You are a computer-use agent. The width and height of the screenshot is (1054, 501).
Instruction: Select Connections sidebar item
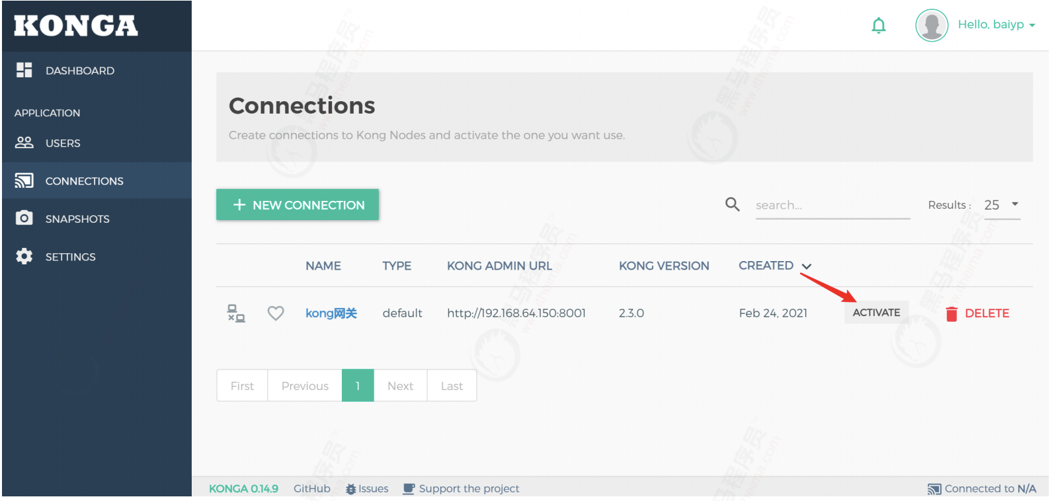click(97, 180)
